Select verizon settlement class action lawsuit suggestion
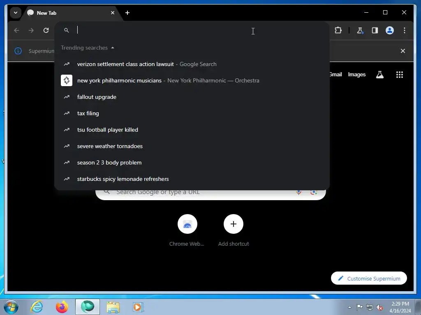Screen dimensions: 421x315 click(192, 64)
